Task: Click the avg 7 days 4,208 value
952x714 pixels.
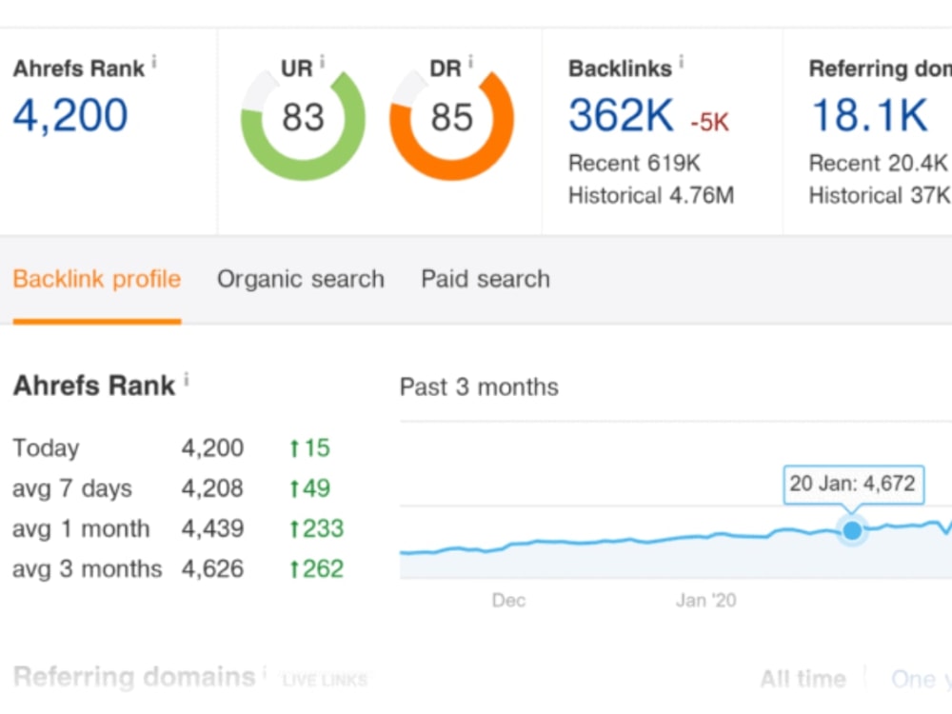Action: click(x=212, y=488)
